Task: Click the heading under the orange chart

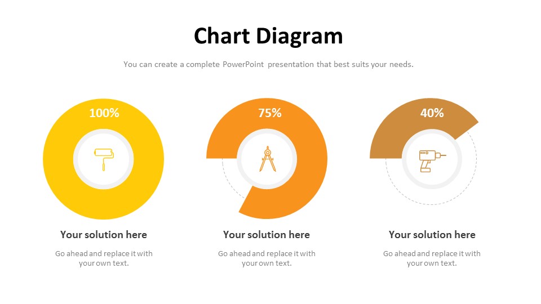Action: 267,235
